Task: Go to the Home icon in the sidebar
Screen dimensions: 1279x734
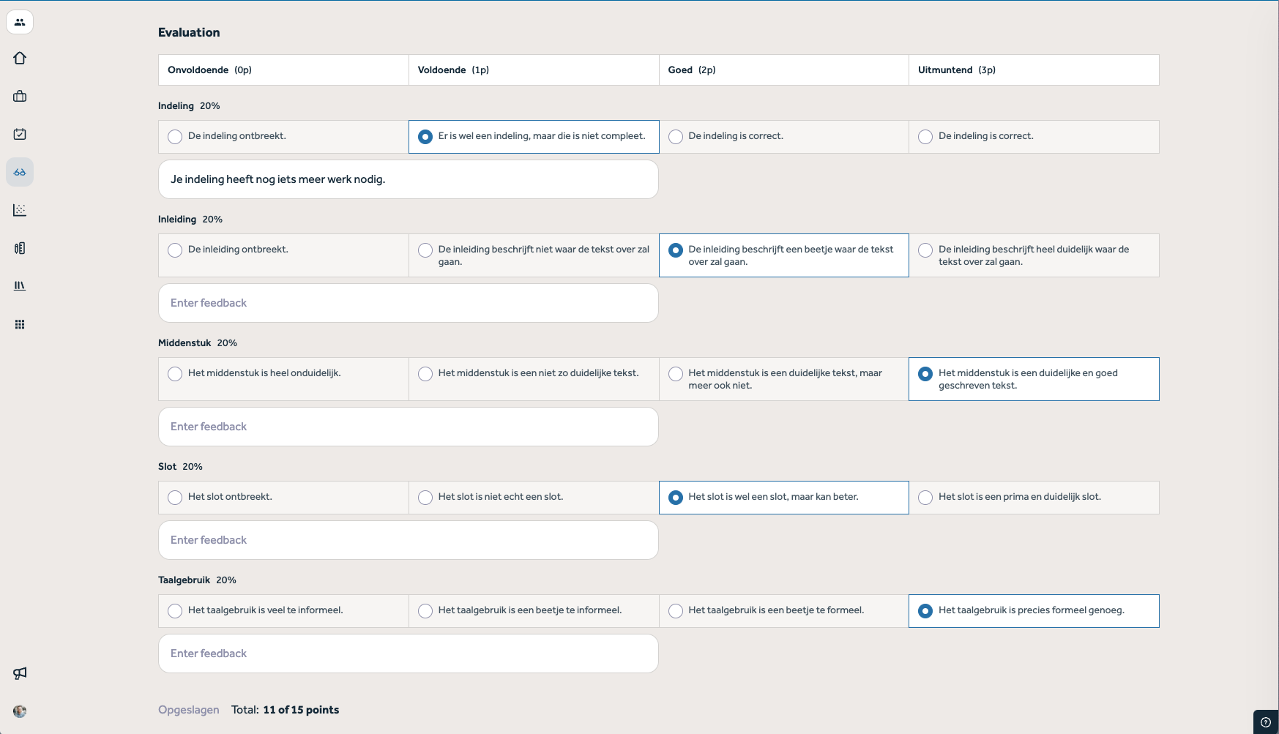Action: tap(20, 58)
